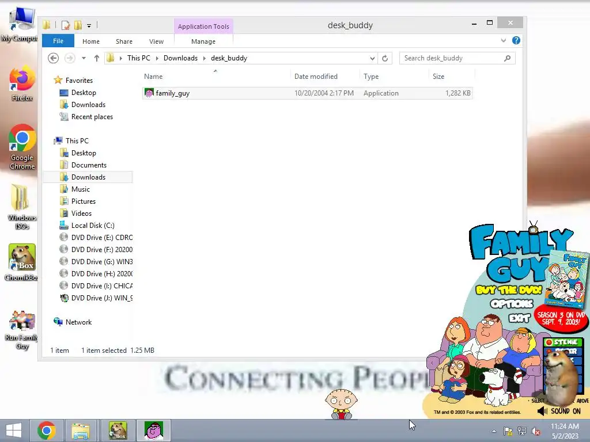Open Explorer Help question mark

[516, 41]
